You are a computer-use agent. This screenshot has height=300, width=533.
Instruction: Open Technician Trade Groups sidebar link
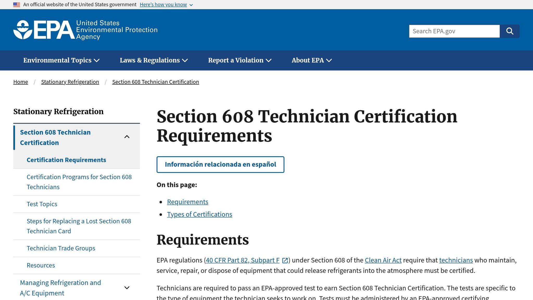61,248
